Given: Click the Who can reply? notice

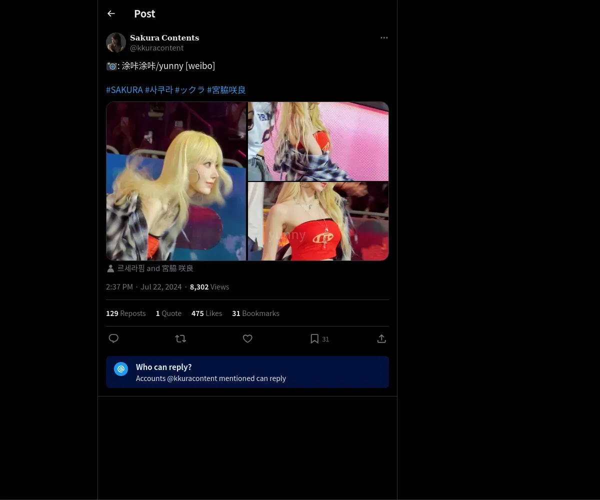Looking at the screenshot, I should (247, 372).
